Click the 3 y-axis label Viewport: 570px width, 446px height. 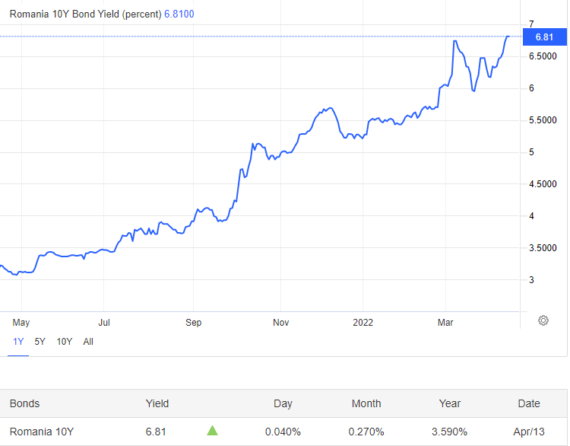[x=531, y=280]
